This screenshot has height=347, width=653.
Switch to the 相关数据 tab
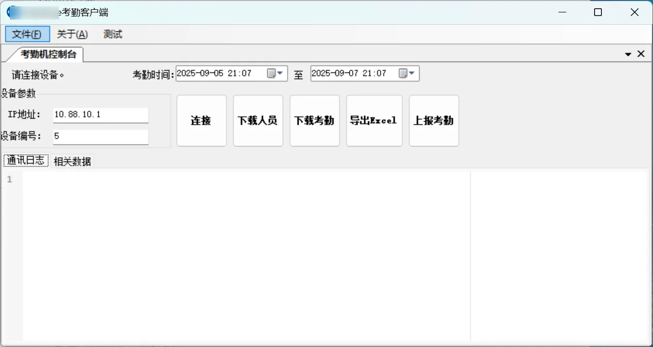72,161
